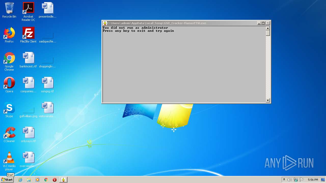
Task: Click the Opera icon in the taskbar
Action: click(55, 180)
